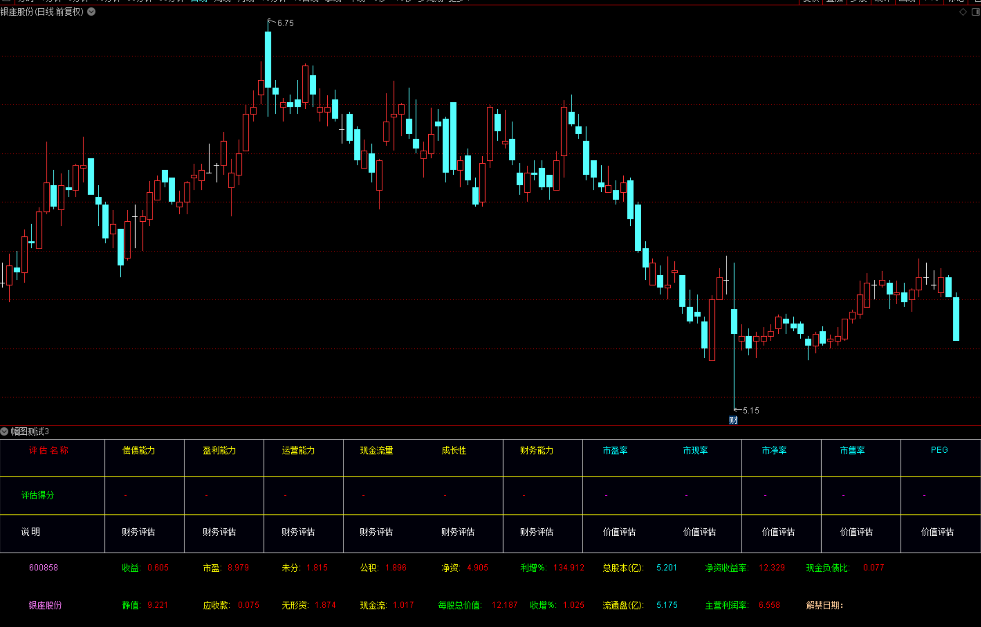Click the 市净率 header cell
The image size is (981, 627).
pyautogui.click(x=774, y=450)
